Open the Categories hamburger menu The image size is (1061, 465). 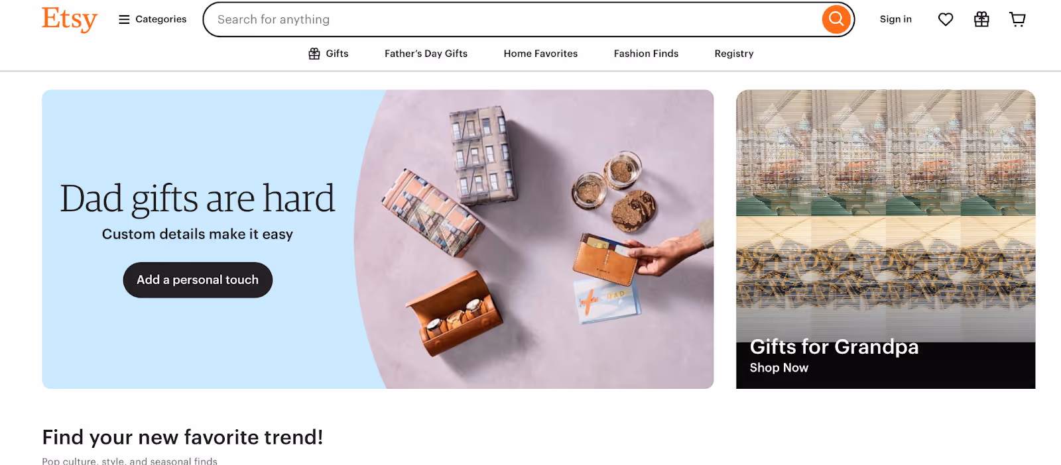click(x=153, y=19)
